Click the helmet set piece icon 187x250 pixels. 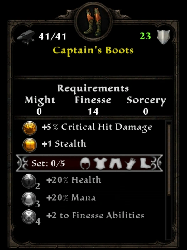[x=85, y=163]
